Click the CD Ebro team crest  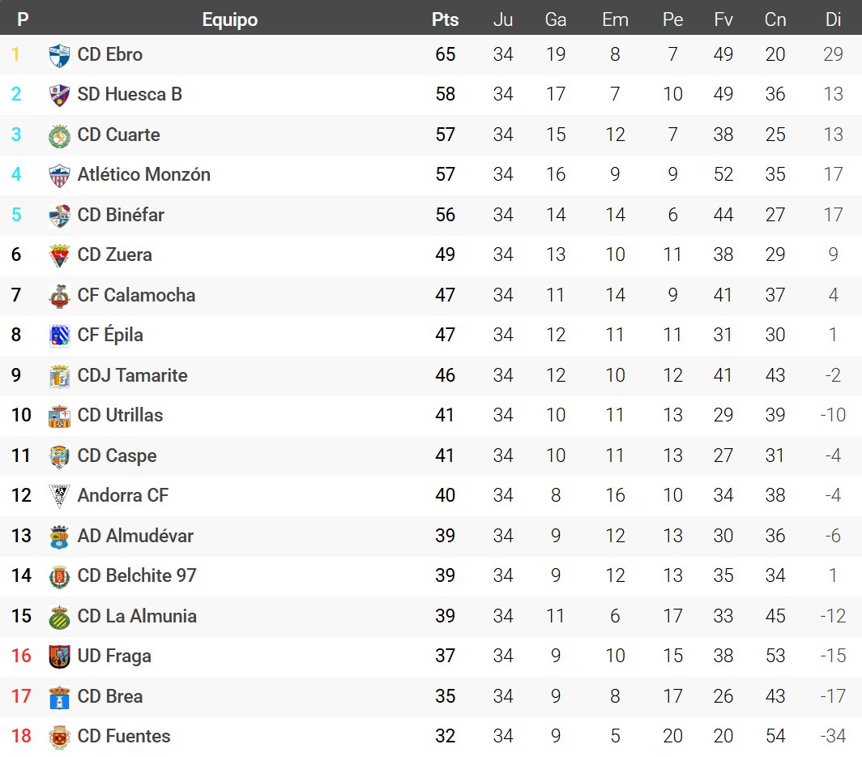[60, 55]
